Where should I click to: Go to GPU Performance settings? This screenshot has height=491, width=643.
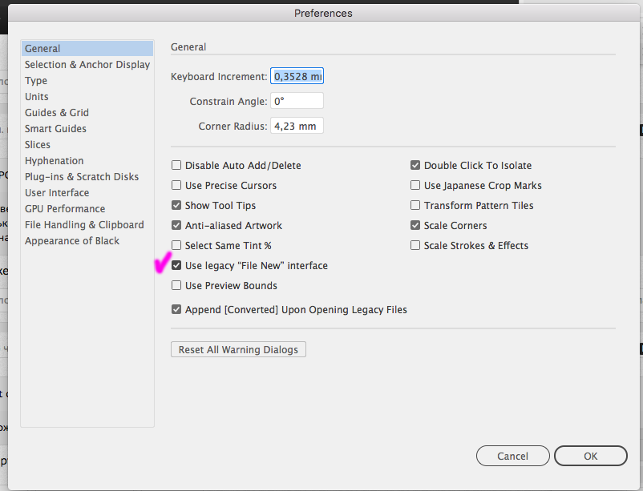pos(65,209)
